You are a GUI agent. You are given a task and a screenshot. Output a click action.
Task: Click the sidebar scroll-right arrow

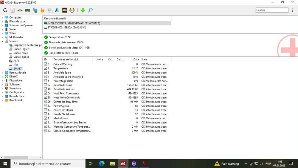point(40,158)
